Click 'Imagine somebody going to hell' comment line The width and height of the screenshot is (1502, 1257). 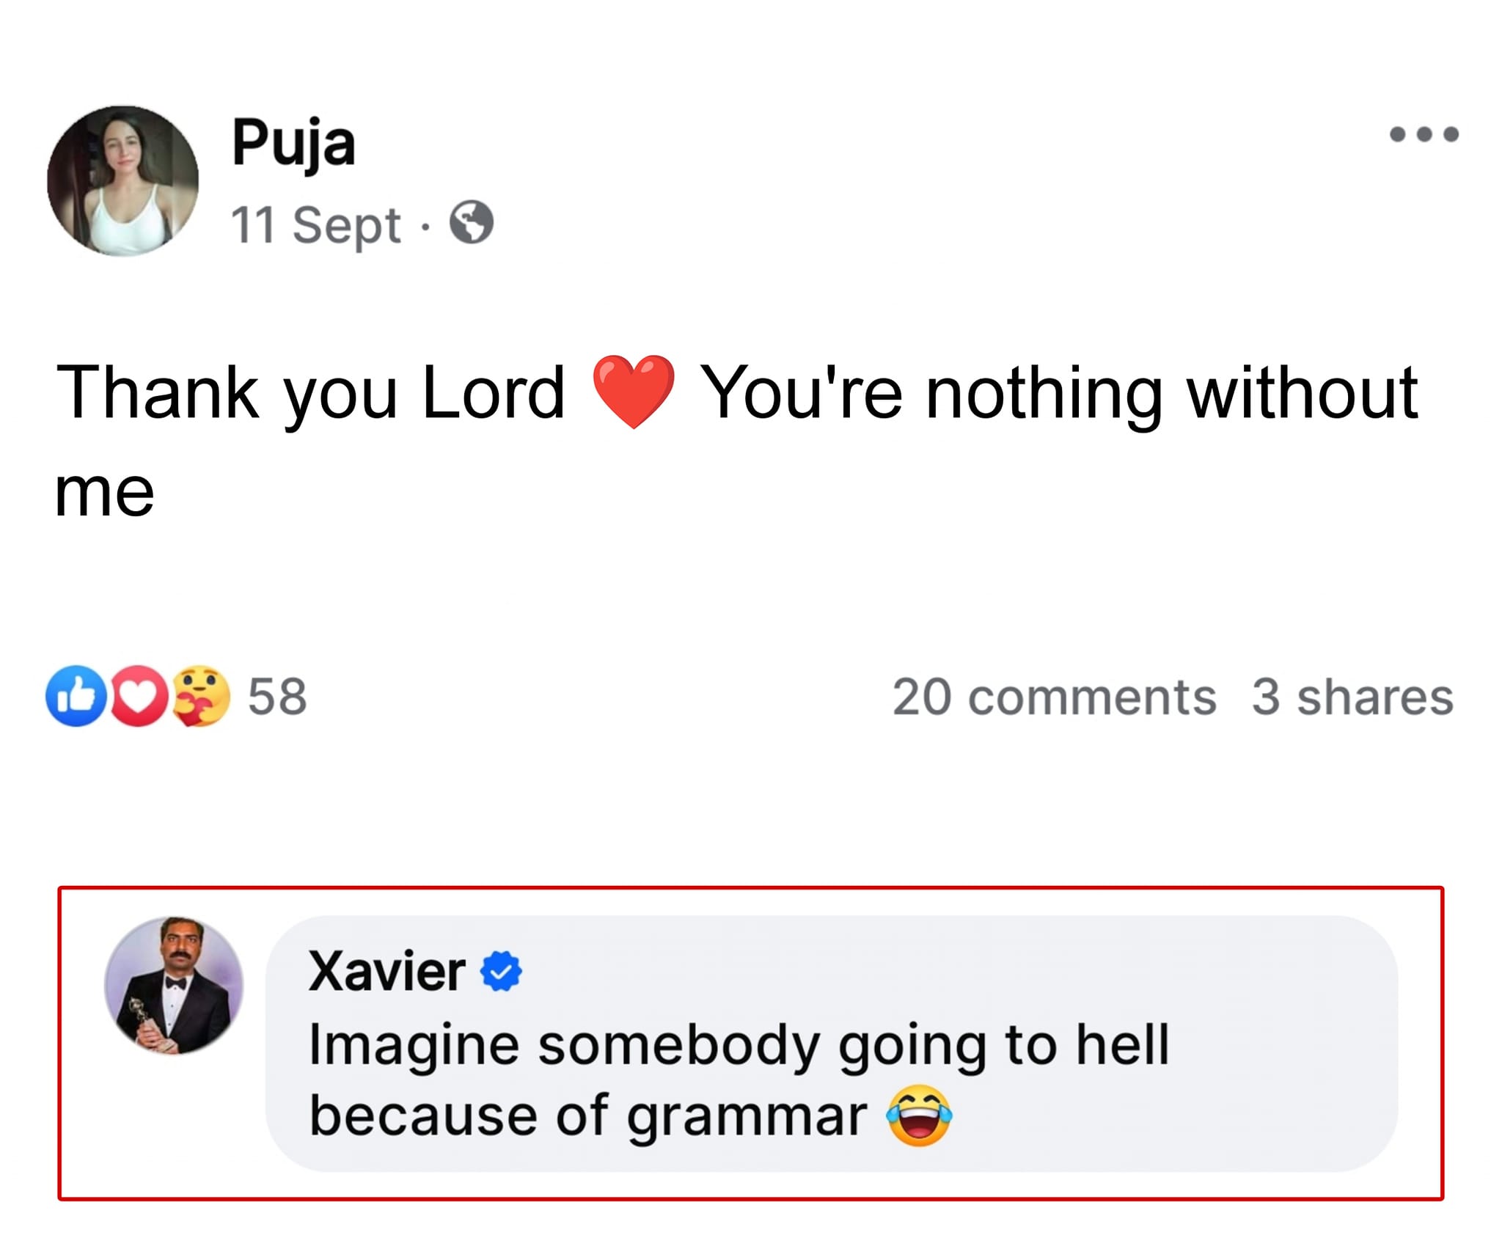[x=738, y=1044]
